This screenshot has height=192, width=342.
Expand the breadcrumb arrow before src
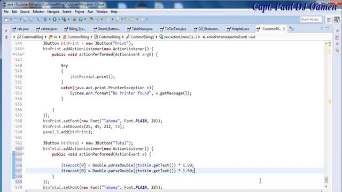click(46, 37)
